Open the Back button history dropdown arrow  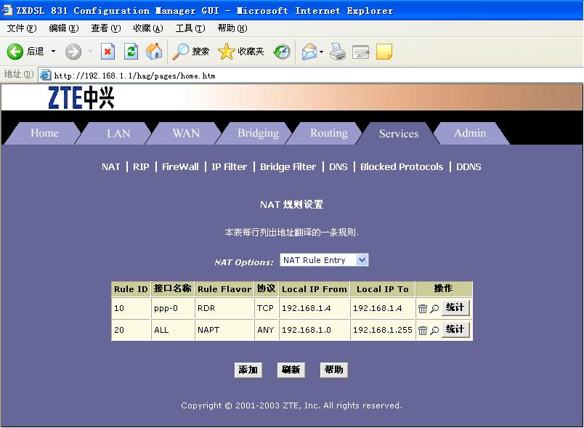[x=53, y=52]
